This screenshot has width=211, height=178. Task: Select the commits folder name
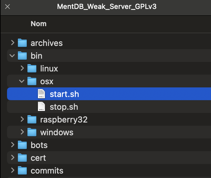click(x=47, y=171)
